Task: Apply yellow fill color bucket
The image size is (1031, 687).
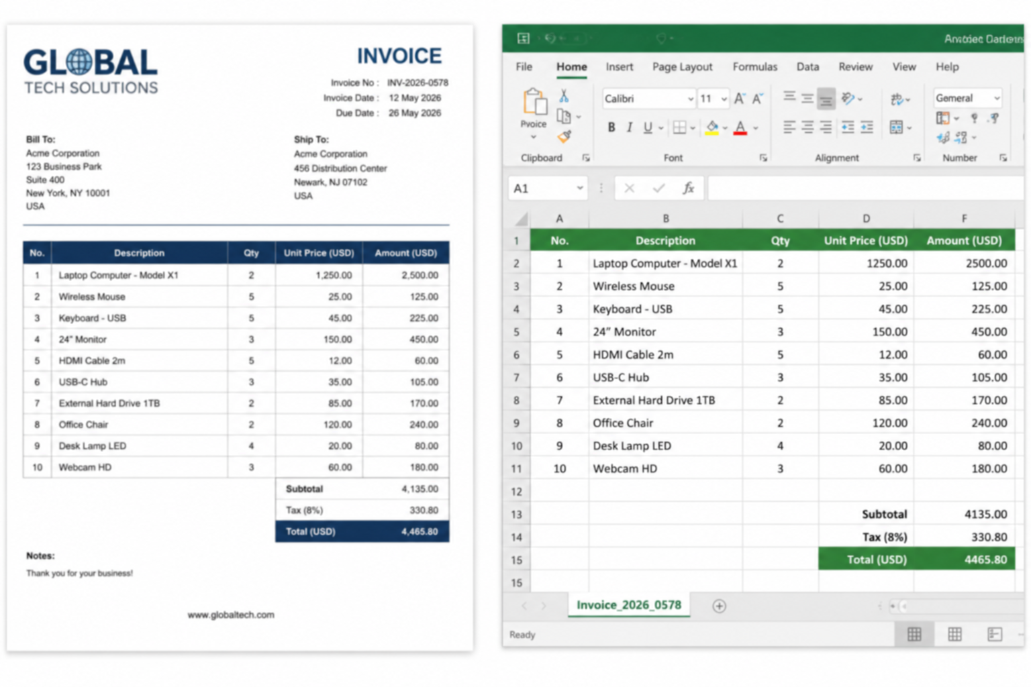Action: tap(712, 127)
